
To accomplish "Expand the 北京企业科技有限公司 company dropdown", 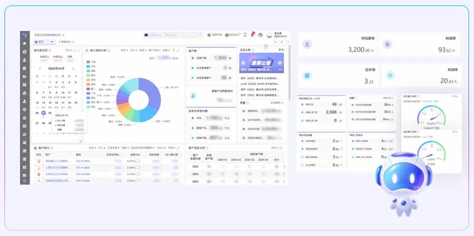I will [x=63, y=35].
